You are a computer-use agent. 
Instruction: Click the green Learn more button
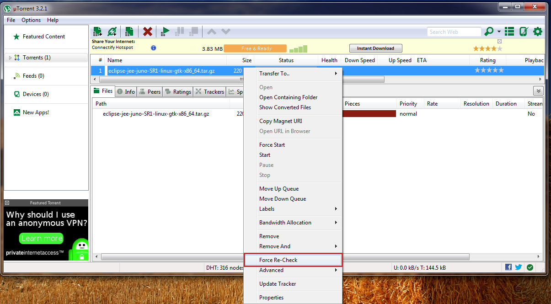[42, 238]
